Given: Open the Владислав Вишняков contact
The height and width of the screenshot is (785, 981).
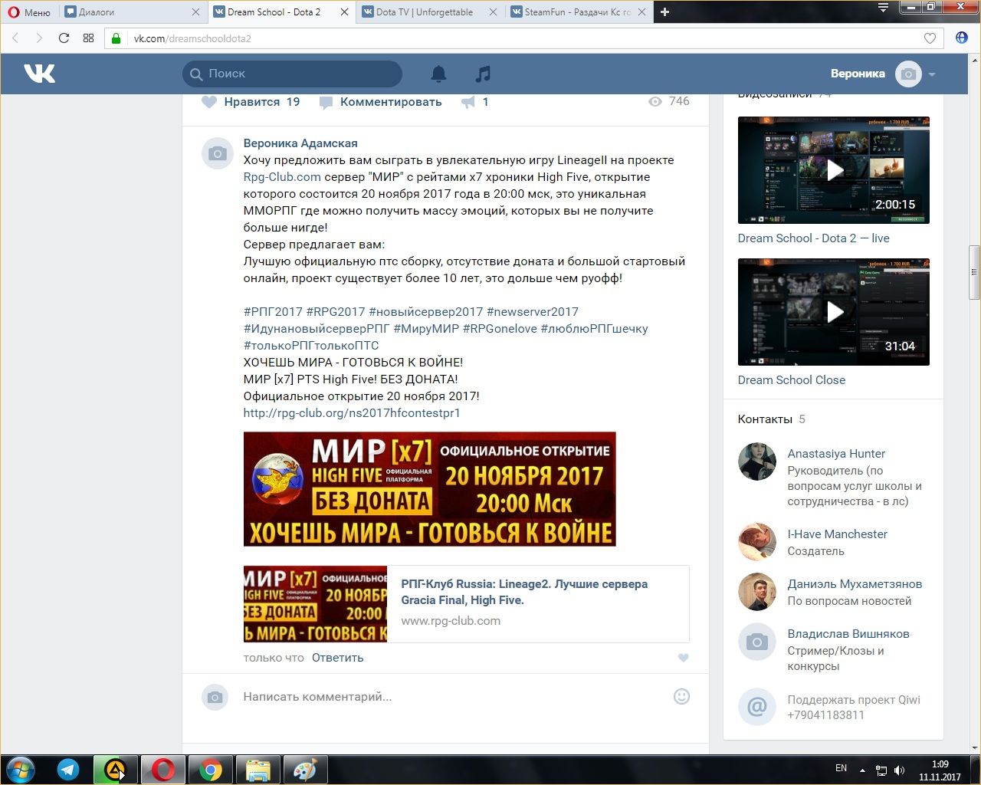Looking at the screenshot, I should tap(848, 634).
